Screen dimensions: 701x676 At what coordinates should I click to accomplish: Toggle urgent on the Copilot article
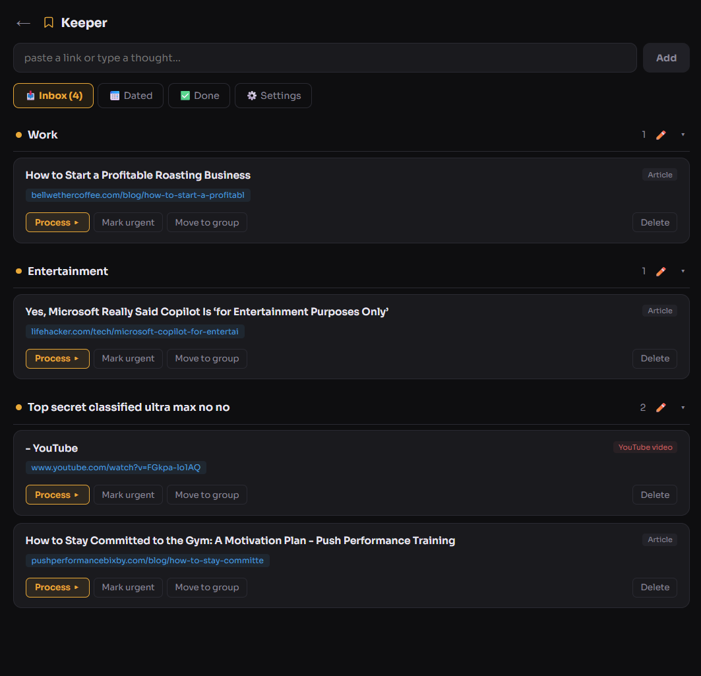pos(128,358)
